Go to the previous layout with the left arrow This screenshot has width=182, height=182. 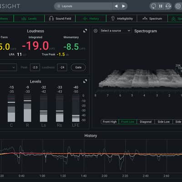[x=116, y=6]
